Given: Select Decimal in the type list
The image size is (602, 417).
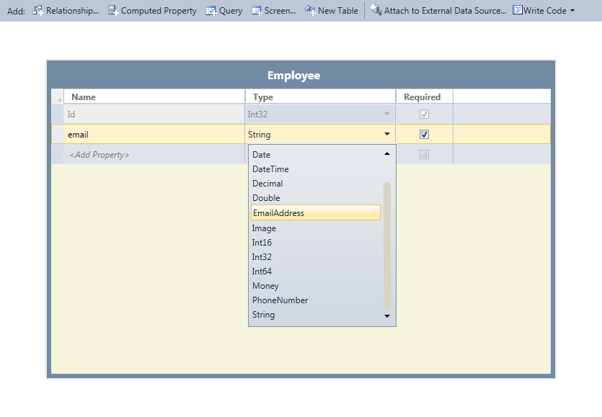Looking at the screenshot, I should (x=267, y=184).
